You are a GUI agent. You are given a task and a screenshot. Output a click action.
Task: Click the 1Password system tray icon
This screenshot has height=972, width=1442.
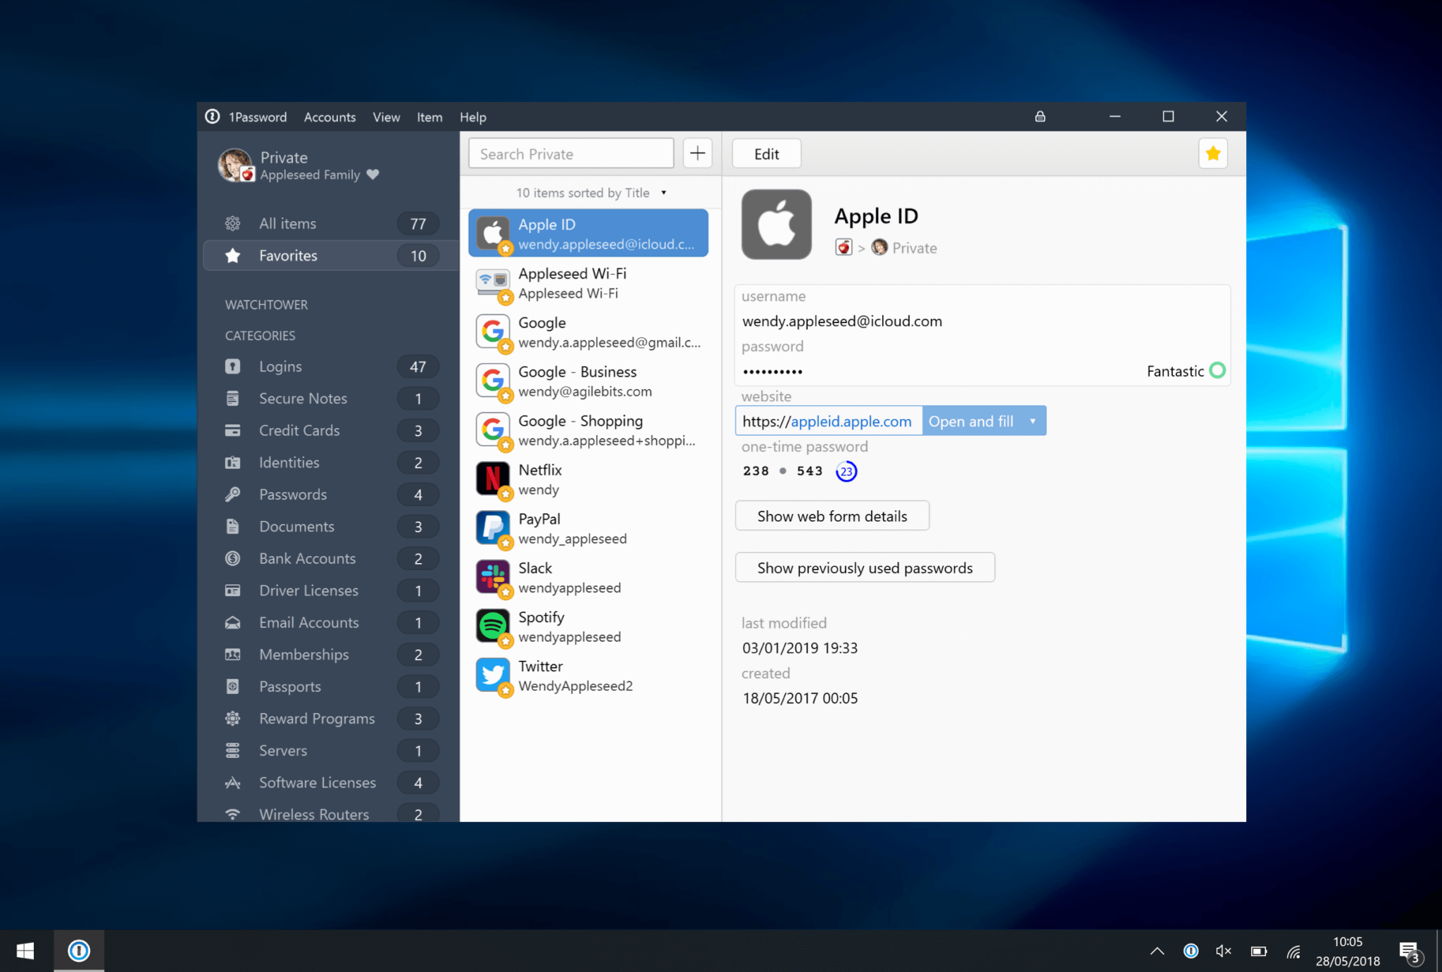click(1191, 951)
